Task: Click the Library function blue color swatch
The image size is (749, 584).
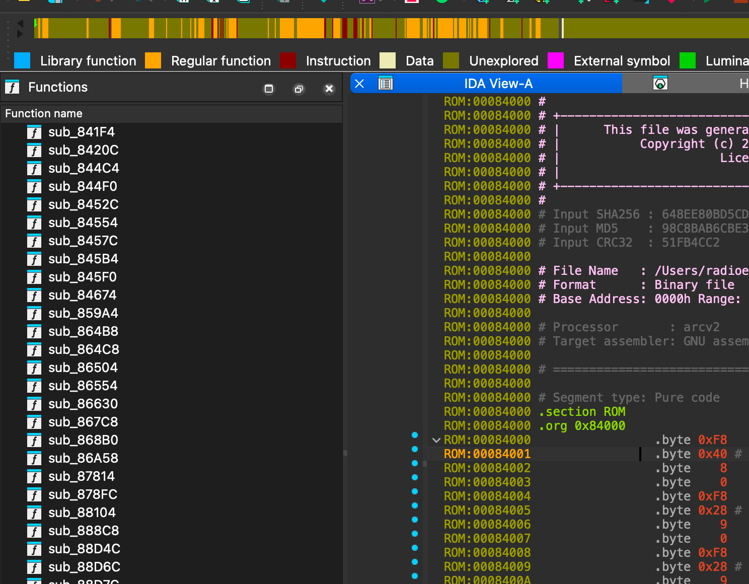Action: [x=22, y=60]
